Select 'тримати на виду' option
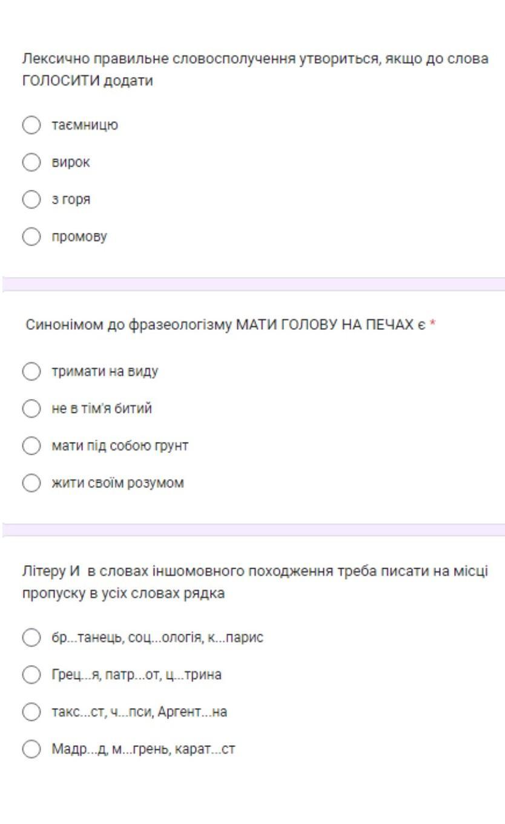Screen dimensions: 505x824 coord(30,372)
